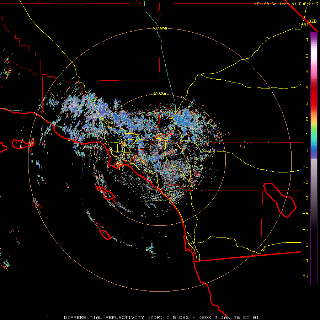The height and width of the screenshot is (320, 320).
Task: Click the TH threshold label
Action: click(x=305, y=277)
